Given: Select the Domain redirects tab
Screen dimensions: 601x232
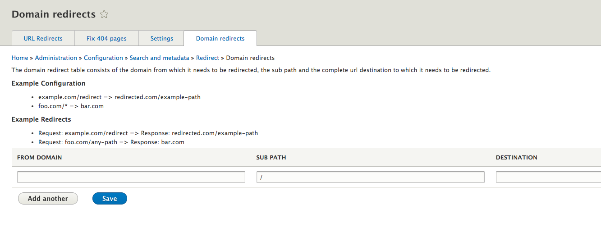Looking at the screenshot, I should (220, 38).
